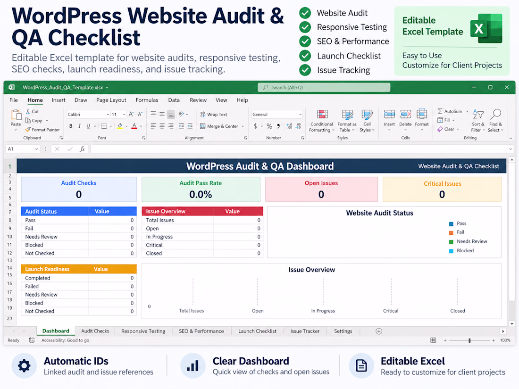
Task: Click Decrease Decimal icon
Action: click(298, 126)
